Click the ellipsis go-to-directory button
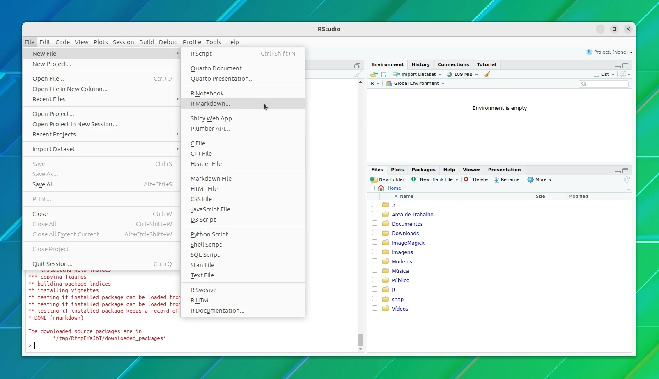Screen dimensions: 659x379 (x=628, y=188)
